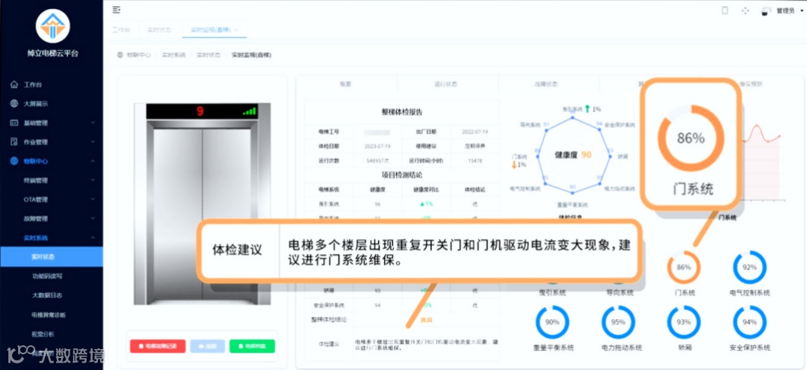Click the green signal bars icon
The image size is (807, 370).
(x=249, y=111)
